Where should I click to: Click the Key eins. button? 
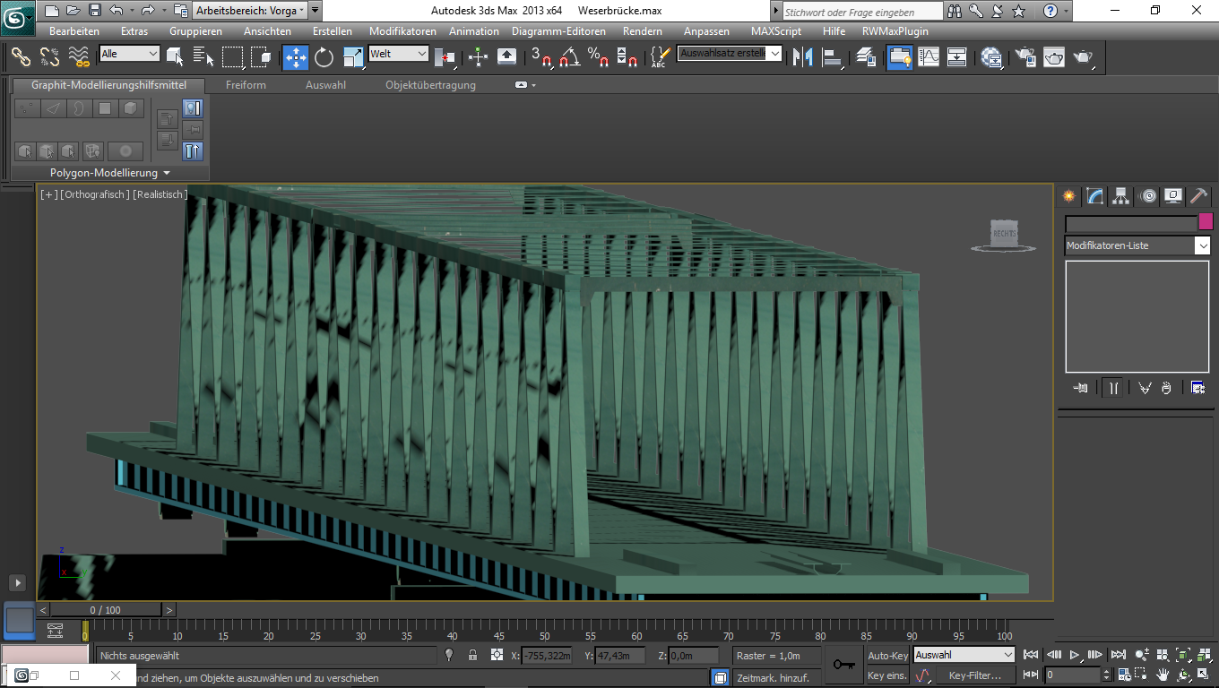(x=887, y=675)
